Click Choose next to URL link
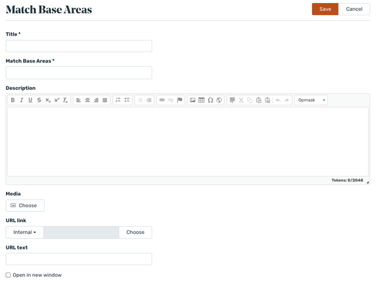The width and height of the screenshot is (376, 282). click(135, 233)
